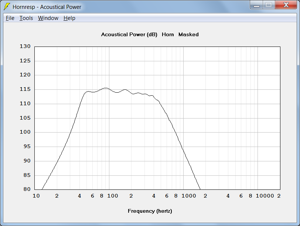Click the 'Hornresp - Acoustical Power' window title
Viewport: 300px width, 226px height.
tap(47, 7)
